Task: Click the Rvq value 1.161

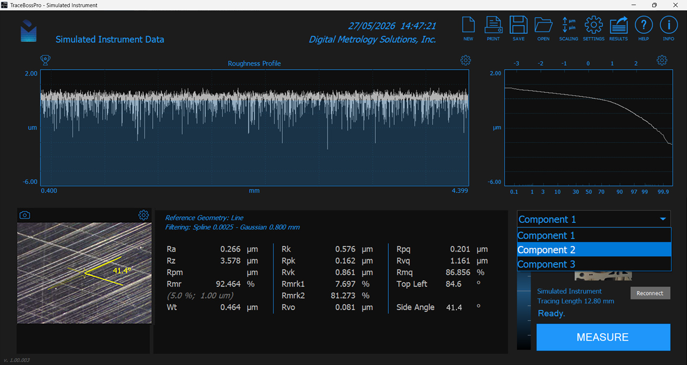Action: (460, 261)
